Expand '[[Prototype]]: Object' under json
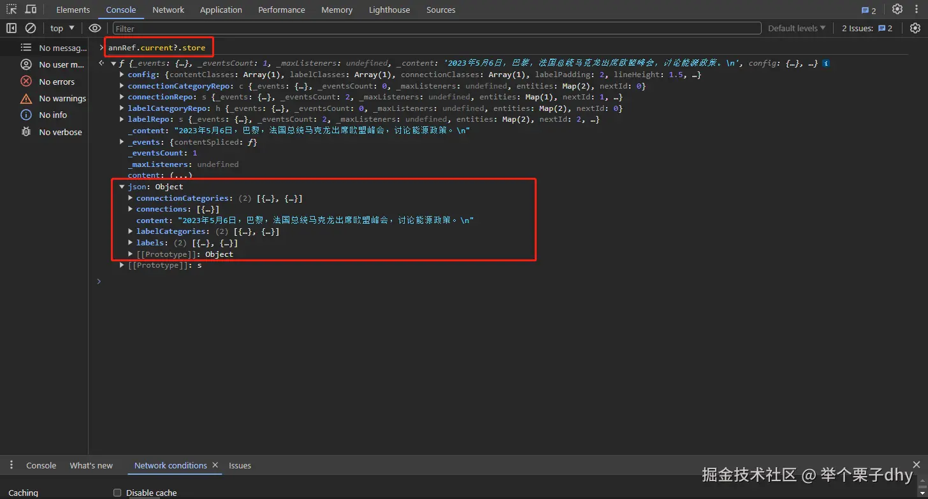This screenshot has width=928, height=499. click(131, 254)
